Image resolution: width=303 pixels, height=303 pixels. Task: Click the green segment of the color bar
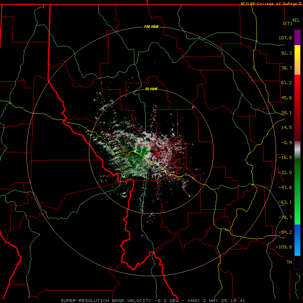(297, 191)
